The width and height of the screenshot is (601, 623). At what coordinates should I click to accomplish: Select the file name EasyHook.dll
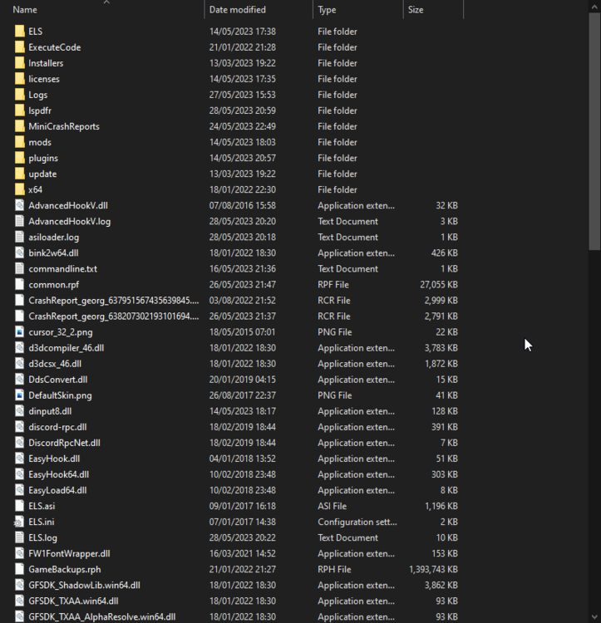[x=54, y=459]
